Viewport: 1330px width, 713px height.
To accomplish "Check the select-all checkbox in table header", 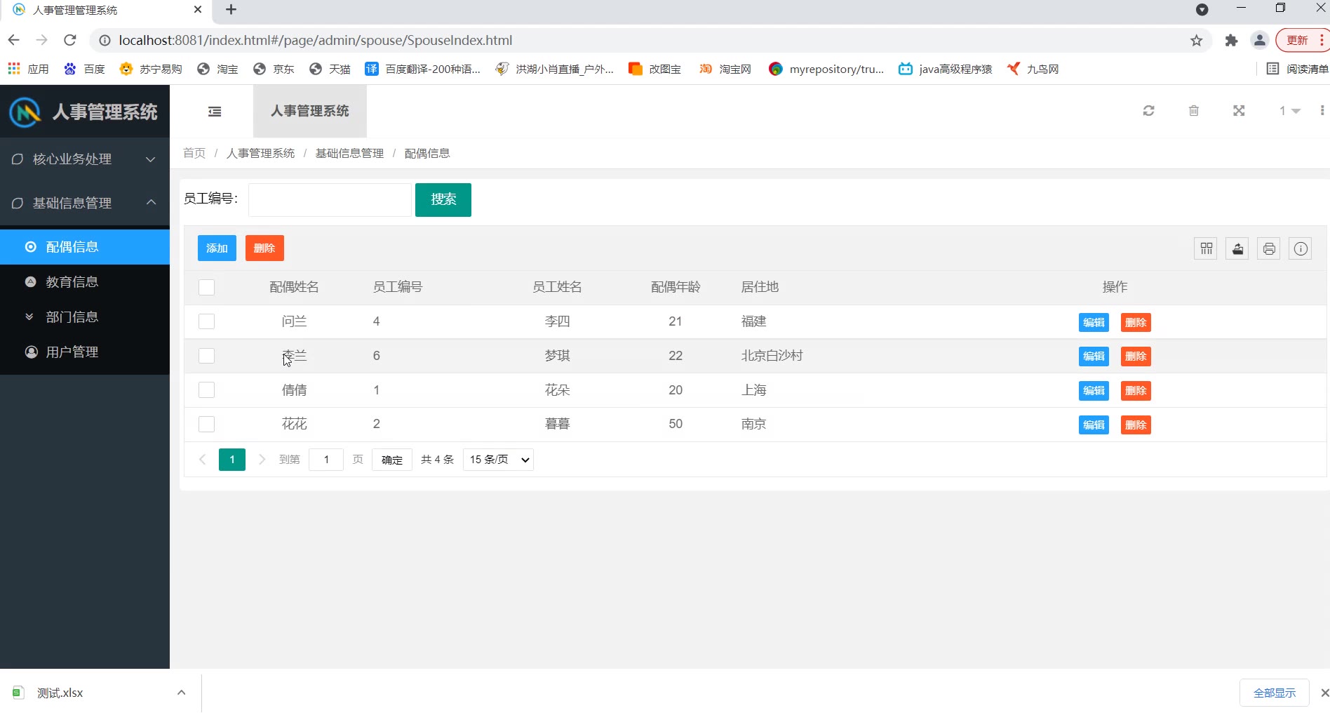I will pos(206,288).
